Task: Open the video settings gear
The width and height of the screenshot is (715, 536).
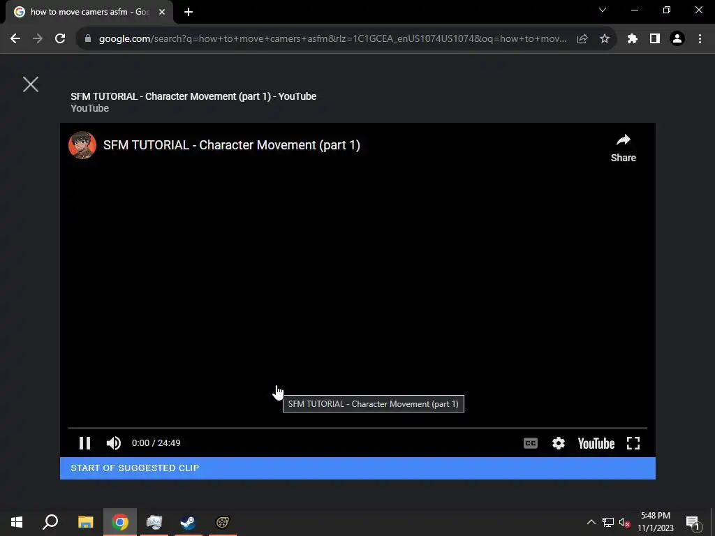Action: click(x=558, y=443)
